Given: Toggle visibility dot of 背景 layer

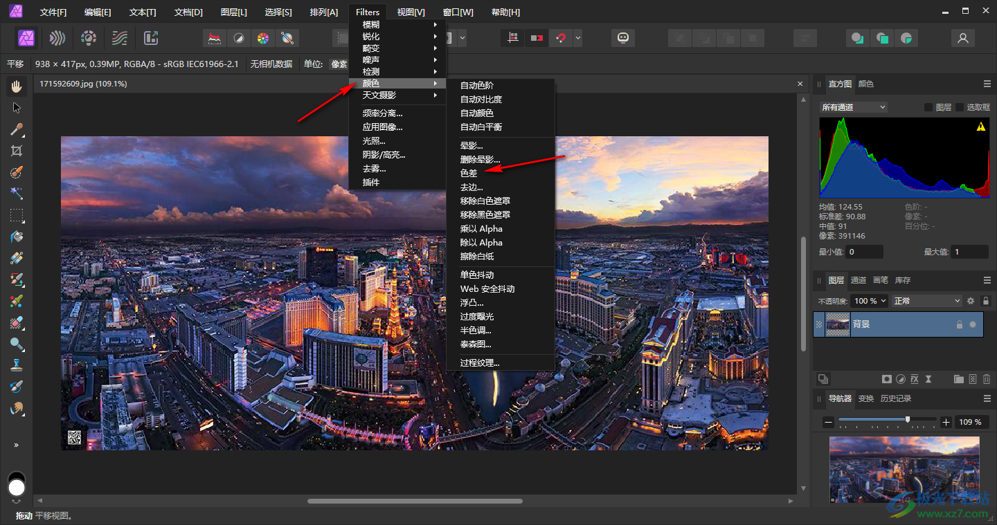Looking at the screenshot, I should [973, 324].
